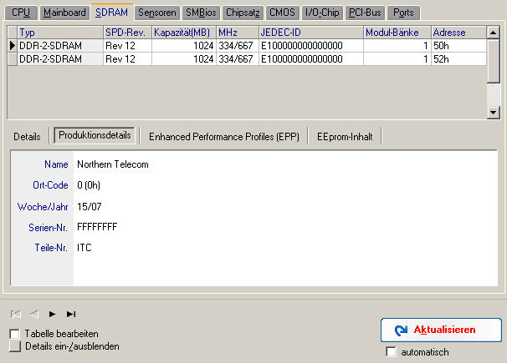The width and height of the screenshot is (507, 363).
Task: View EEprom-Inhalt sub-tab
Action: point(345,137)
